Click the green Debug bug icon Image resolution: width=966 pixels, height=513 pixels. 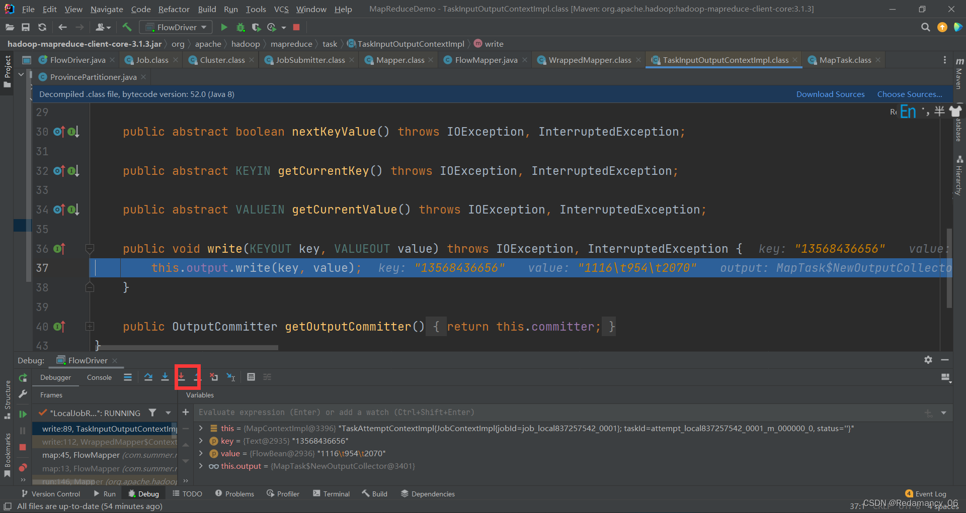(240, 27)
